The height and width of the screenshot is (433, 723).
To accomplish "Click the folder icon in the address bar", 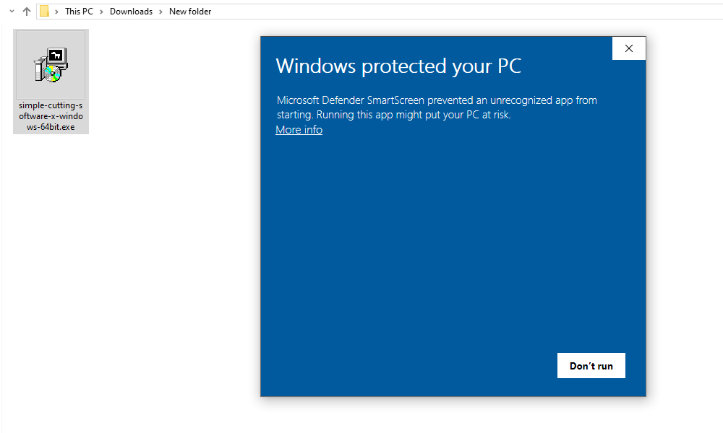I will coord(45,11).
